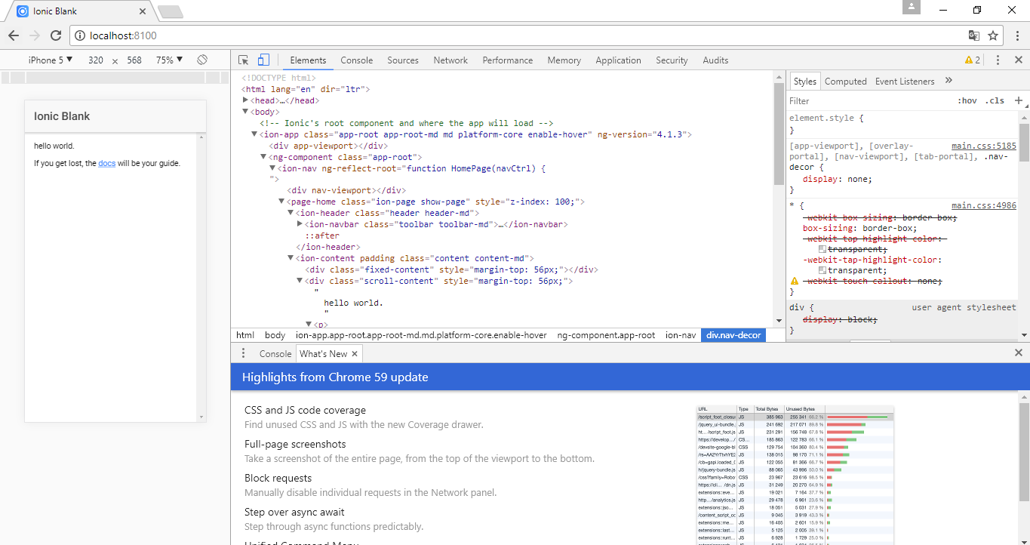Screen dimensions: 1030x545
Task: Click the Ionic Blank tab favicon
Action: 23,11
